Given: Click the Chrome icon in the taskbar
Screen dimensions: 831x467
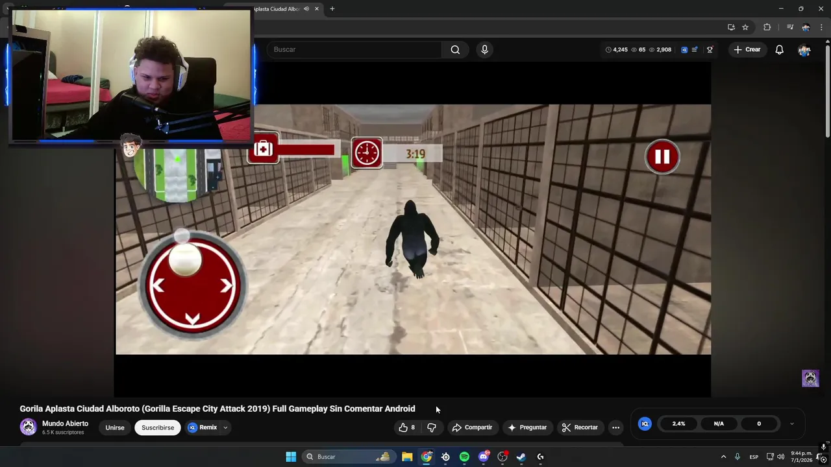Looking at the screenshot, I should pos(427,457).
